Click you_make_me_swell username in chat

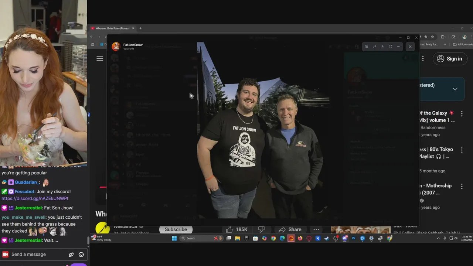pyautogui.click(x=23, y=217)
